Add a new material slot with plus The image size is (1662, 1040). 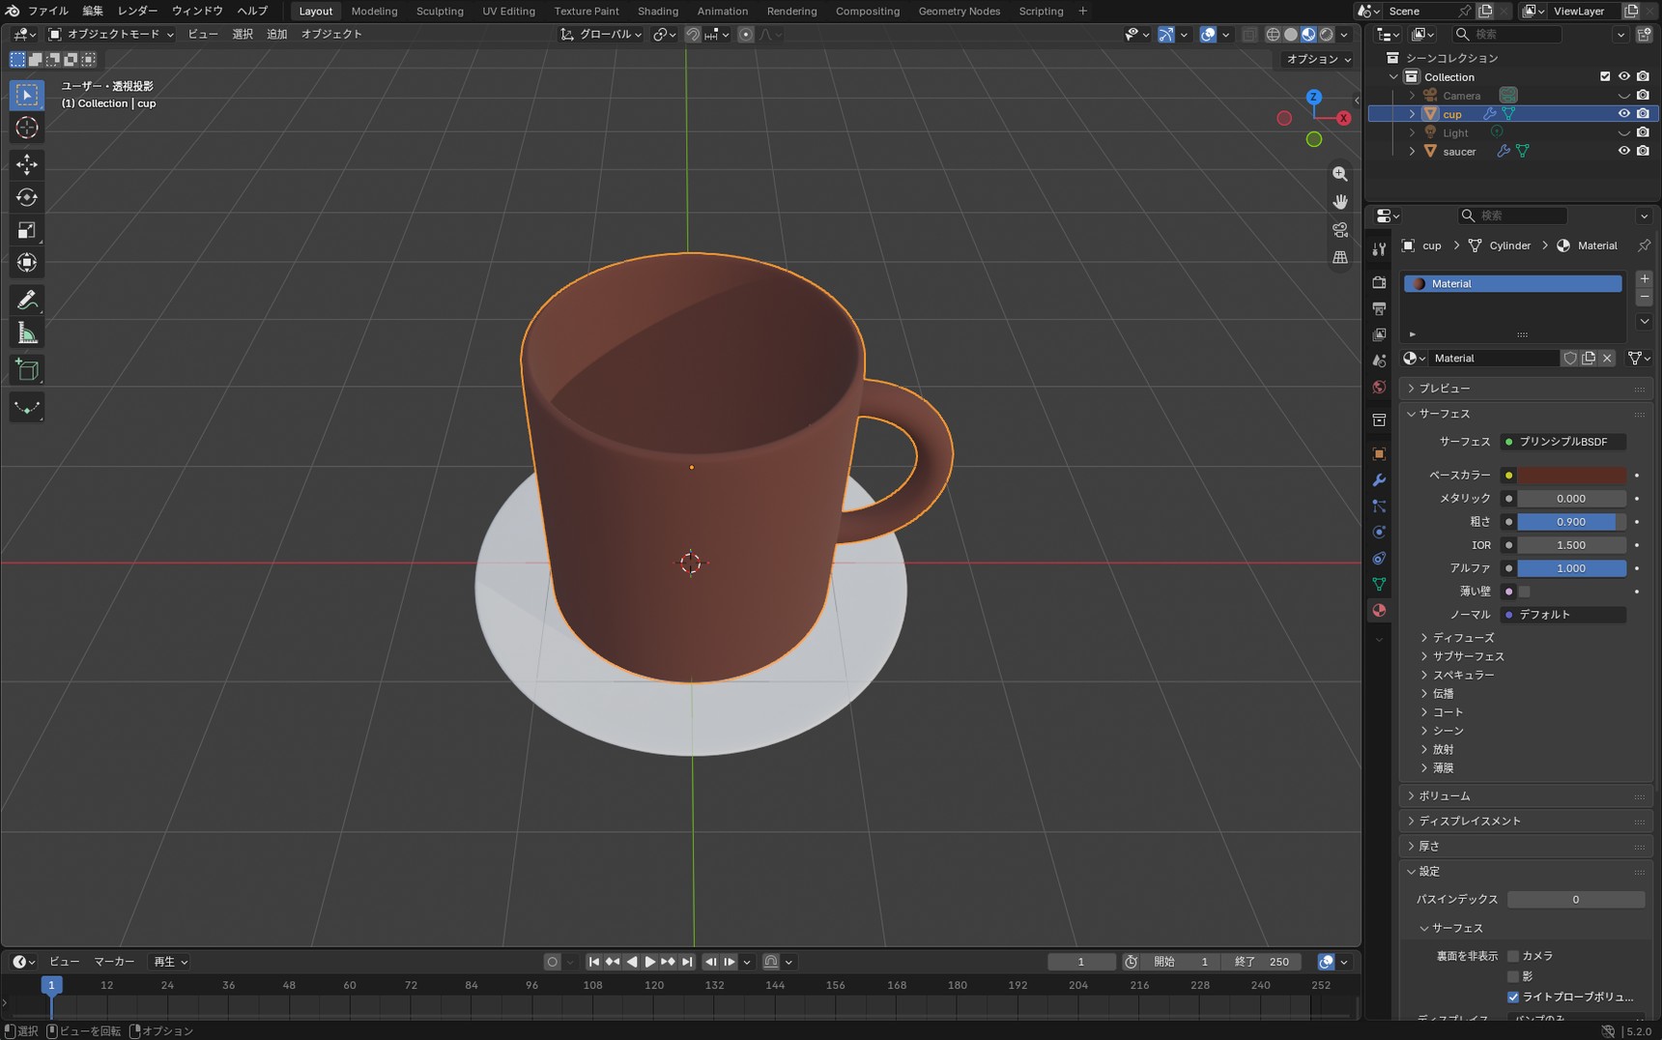click(x=1644, y=278)
